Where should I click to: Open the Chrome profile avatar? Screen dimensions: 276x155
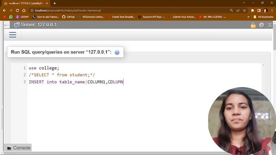click(x=266, y=10)
